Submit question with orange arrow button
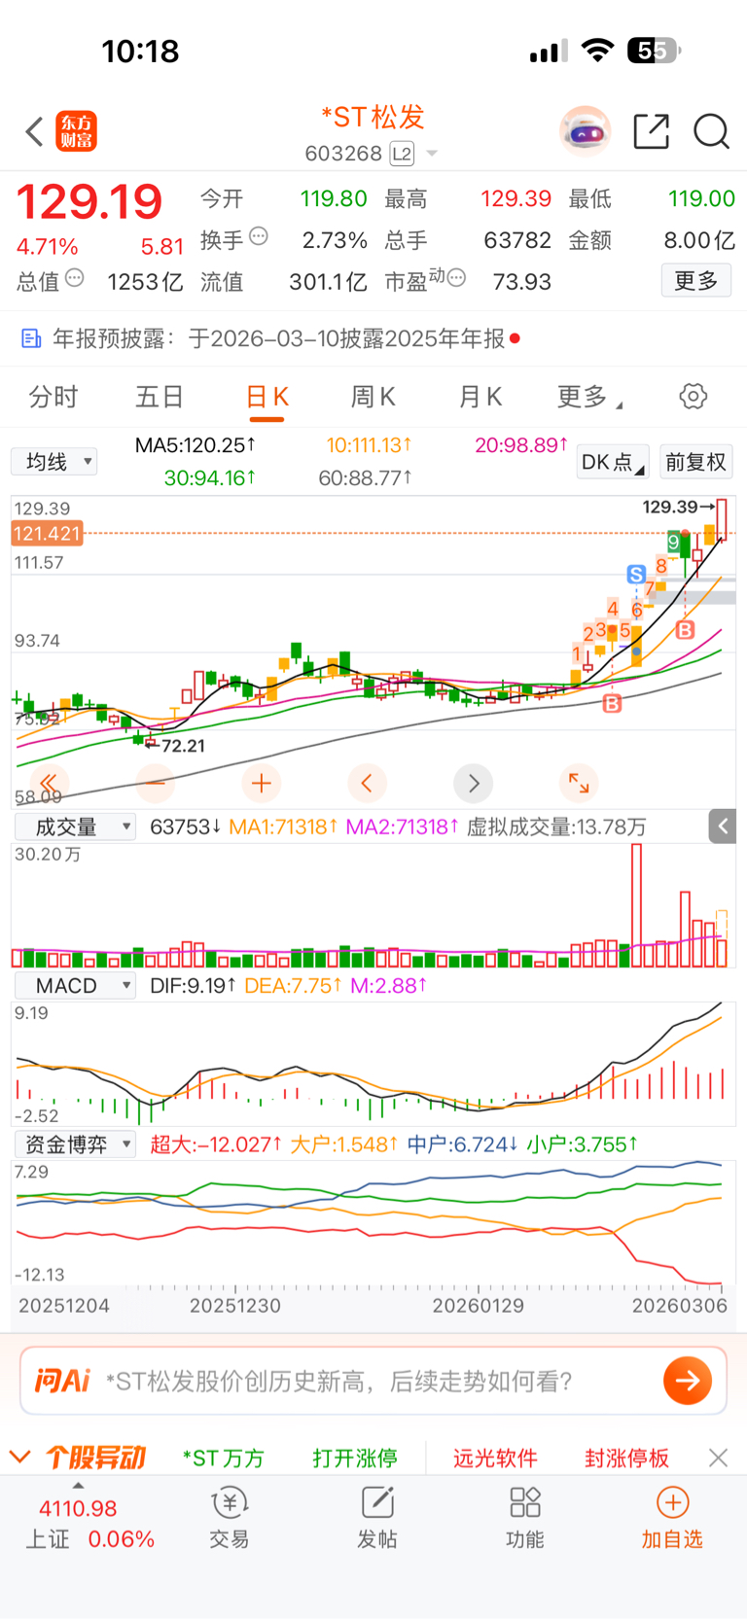Image resolution: width=747 pixels, height=1619 pixels. click(688, 1381)
